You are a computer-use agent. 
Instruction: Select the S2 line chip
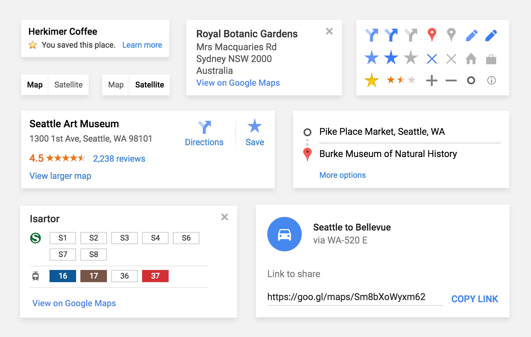(x=94, y=238)
